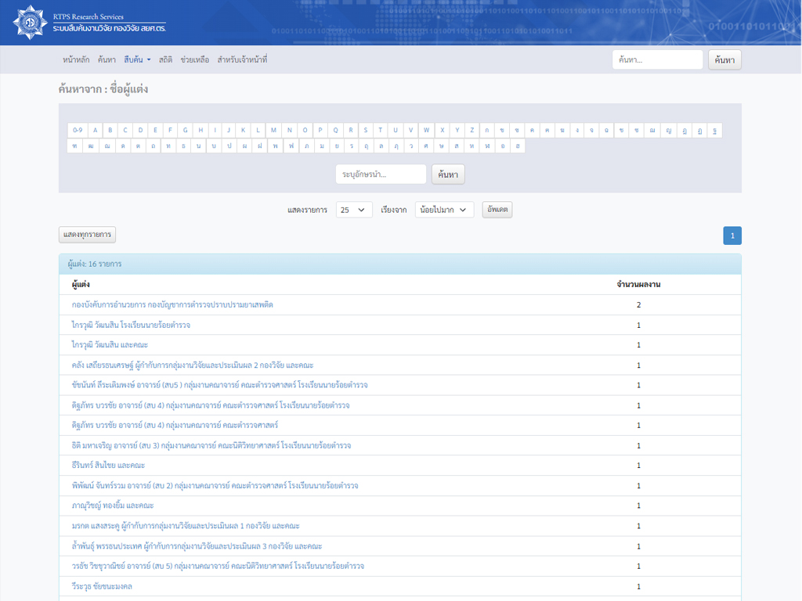This screenshot has height=601, width=802.
Task: Filter authors by letter A
Action: pos(95,130)
